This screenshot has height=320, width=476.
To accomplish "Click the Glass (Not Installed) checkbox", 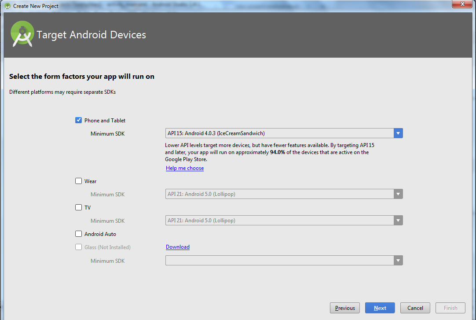I will coord(79,247).
